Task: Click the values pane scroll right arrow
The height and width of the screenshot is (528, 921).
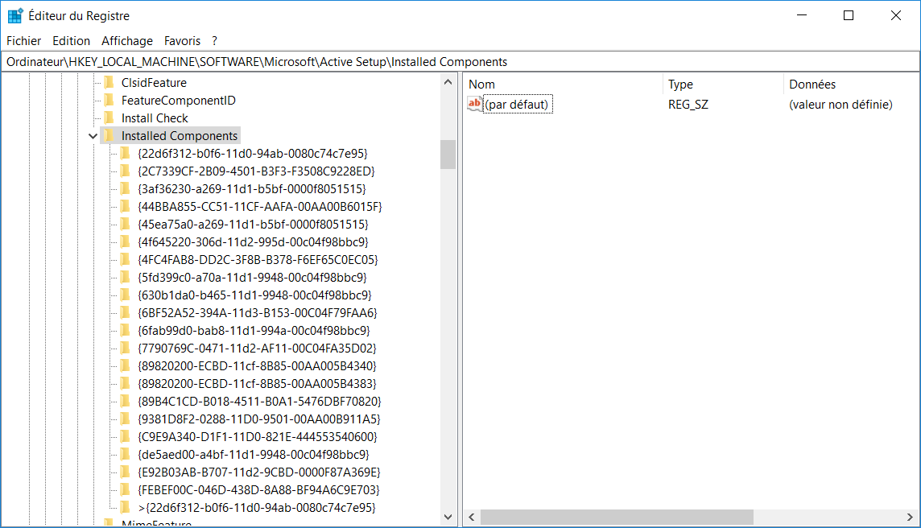Action: pos(910,517)
